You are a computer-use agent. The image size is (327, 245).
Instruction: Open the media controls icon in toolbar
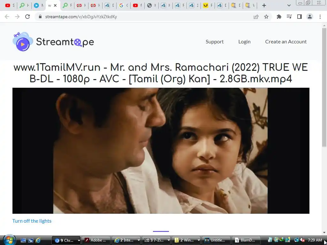[289, 17]
